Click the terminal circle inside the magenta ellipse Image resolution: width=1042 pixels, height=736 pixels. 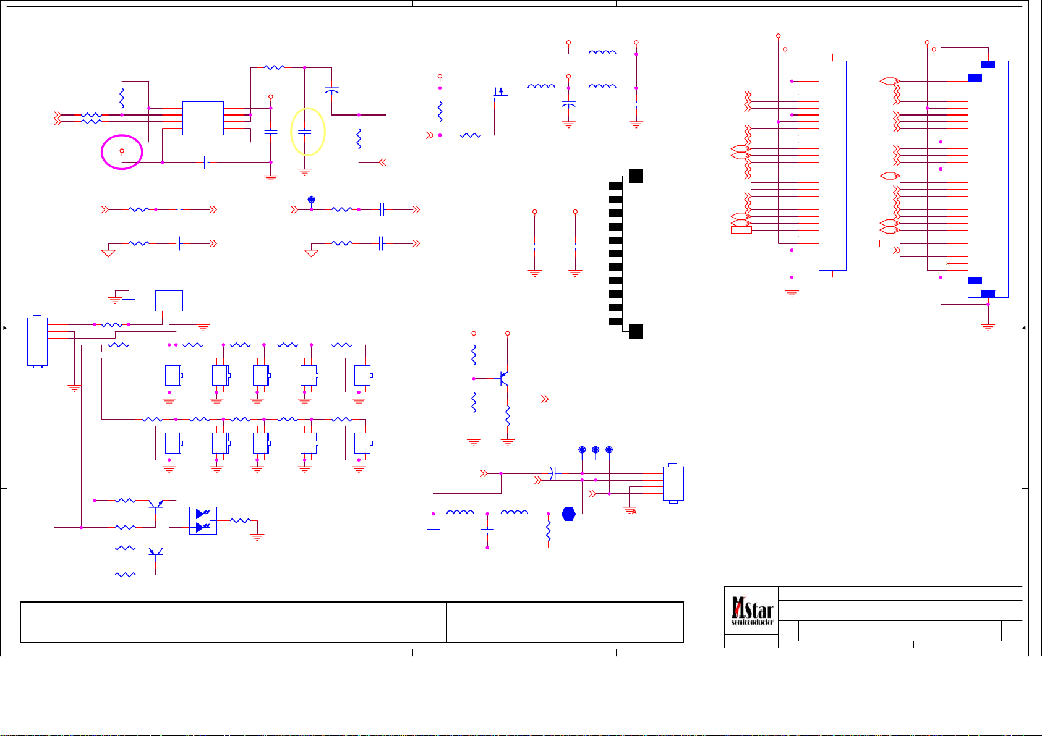coord(122,151)
